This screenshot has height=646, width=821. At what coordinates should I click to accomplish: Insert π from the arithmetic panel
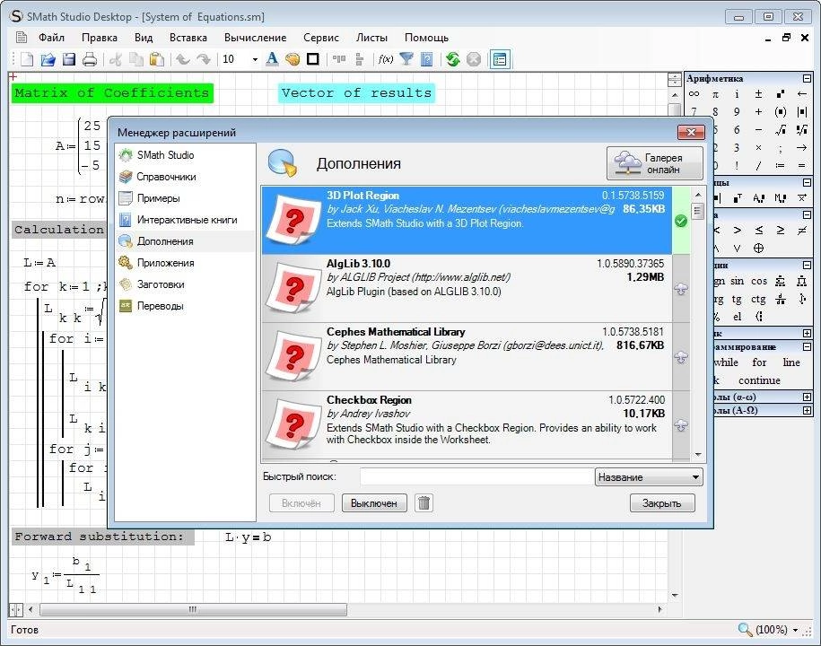click(x=715, y=94)
